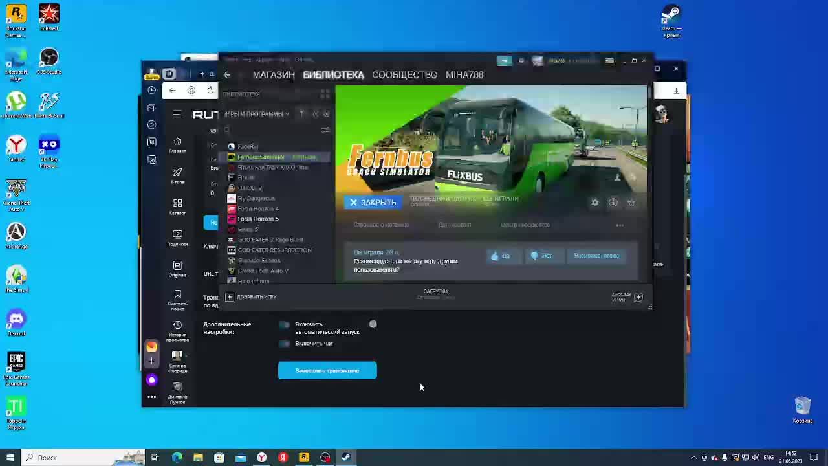
Task: Go back using Steam's back arrow
Action: [x=227, y=75]
